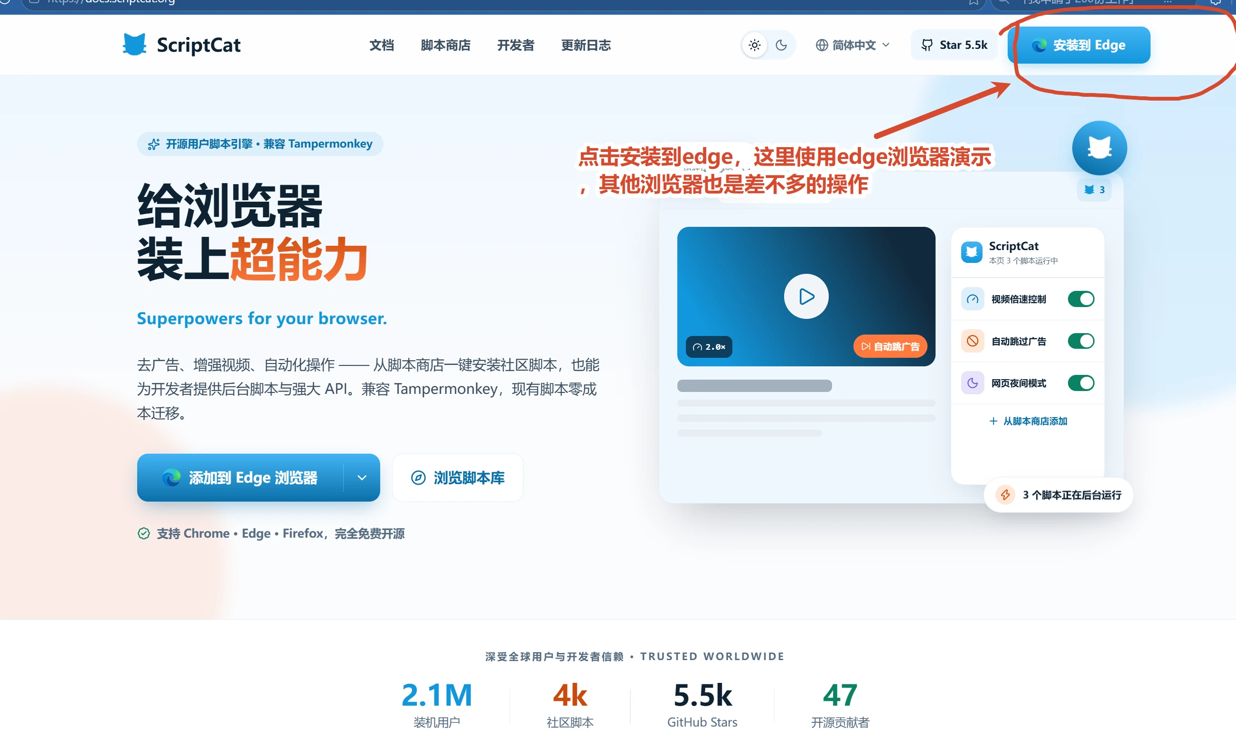Click the lightning icon in the background-running badge
The height and width of the screenshot is (755, 1236).
pos(1005,495)
